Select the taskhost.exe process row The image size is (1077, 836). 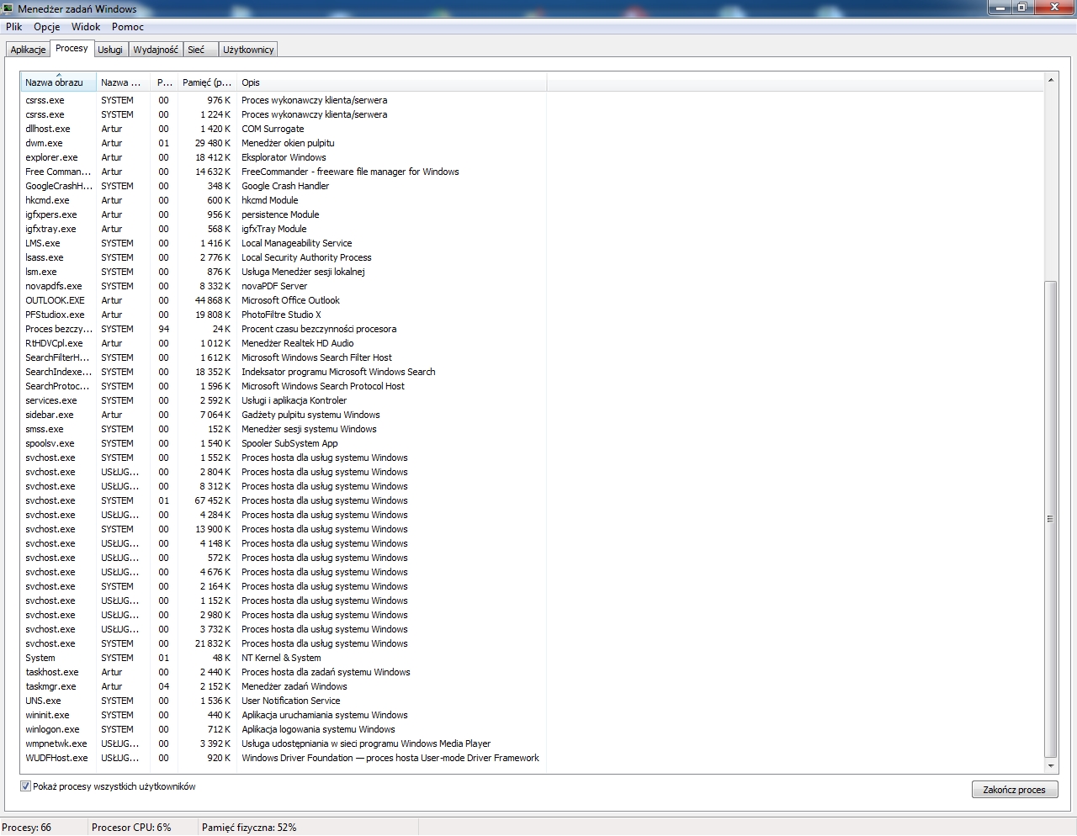[x=284, y=672]
